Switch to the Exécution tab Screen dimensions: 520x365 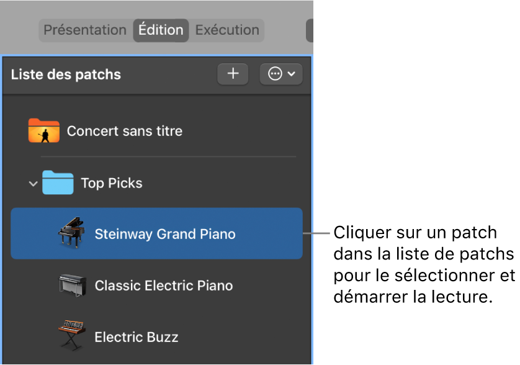(227, 30)
